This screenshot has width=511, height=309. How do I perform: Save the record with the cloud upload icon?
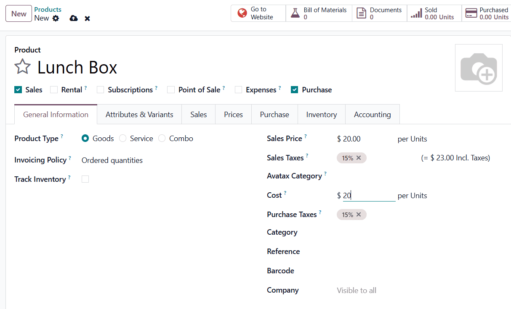click(x=74, y=18)
